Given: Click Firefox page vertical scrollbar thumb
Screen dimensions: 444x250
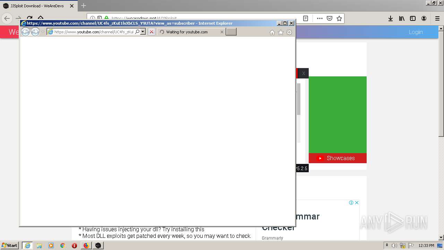Looking at the screenshot, I should [441, 84].
